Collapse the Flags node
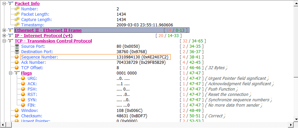Viewport: 298px width, 128px height. point(11,73)
